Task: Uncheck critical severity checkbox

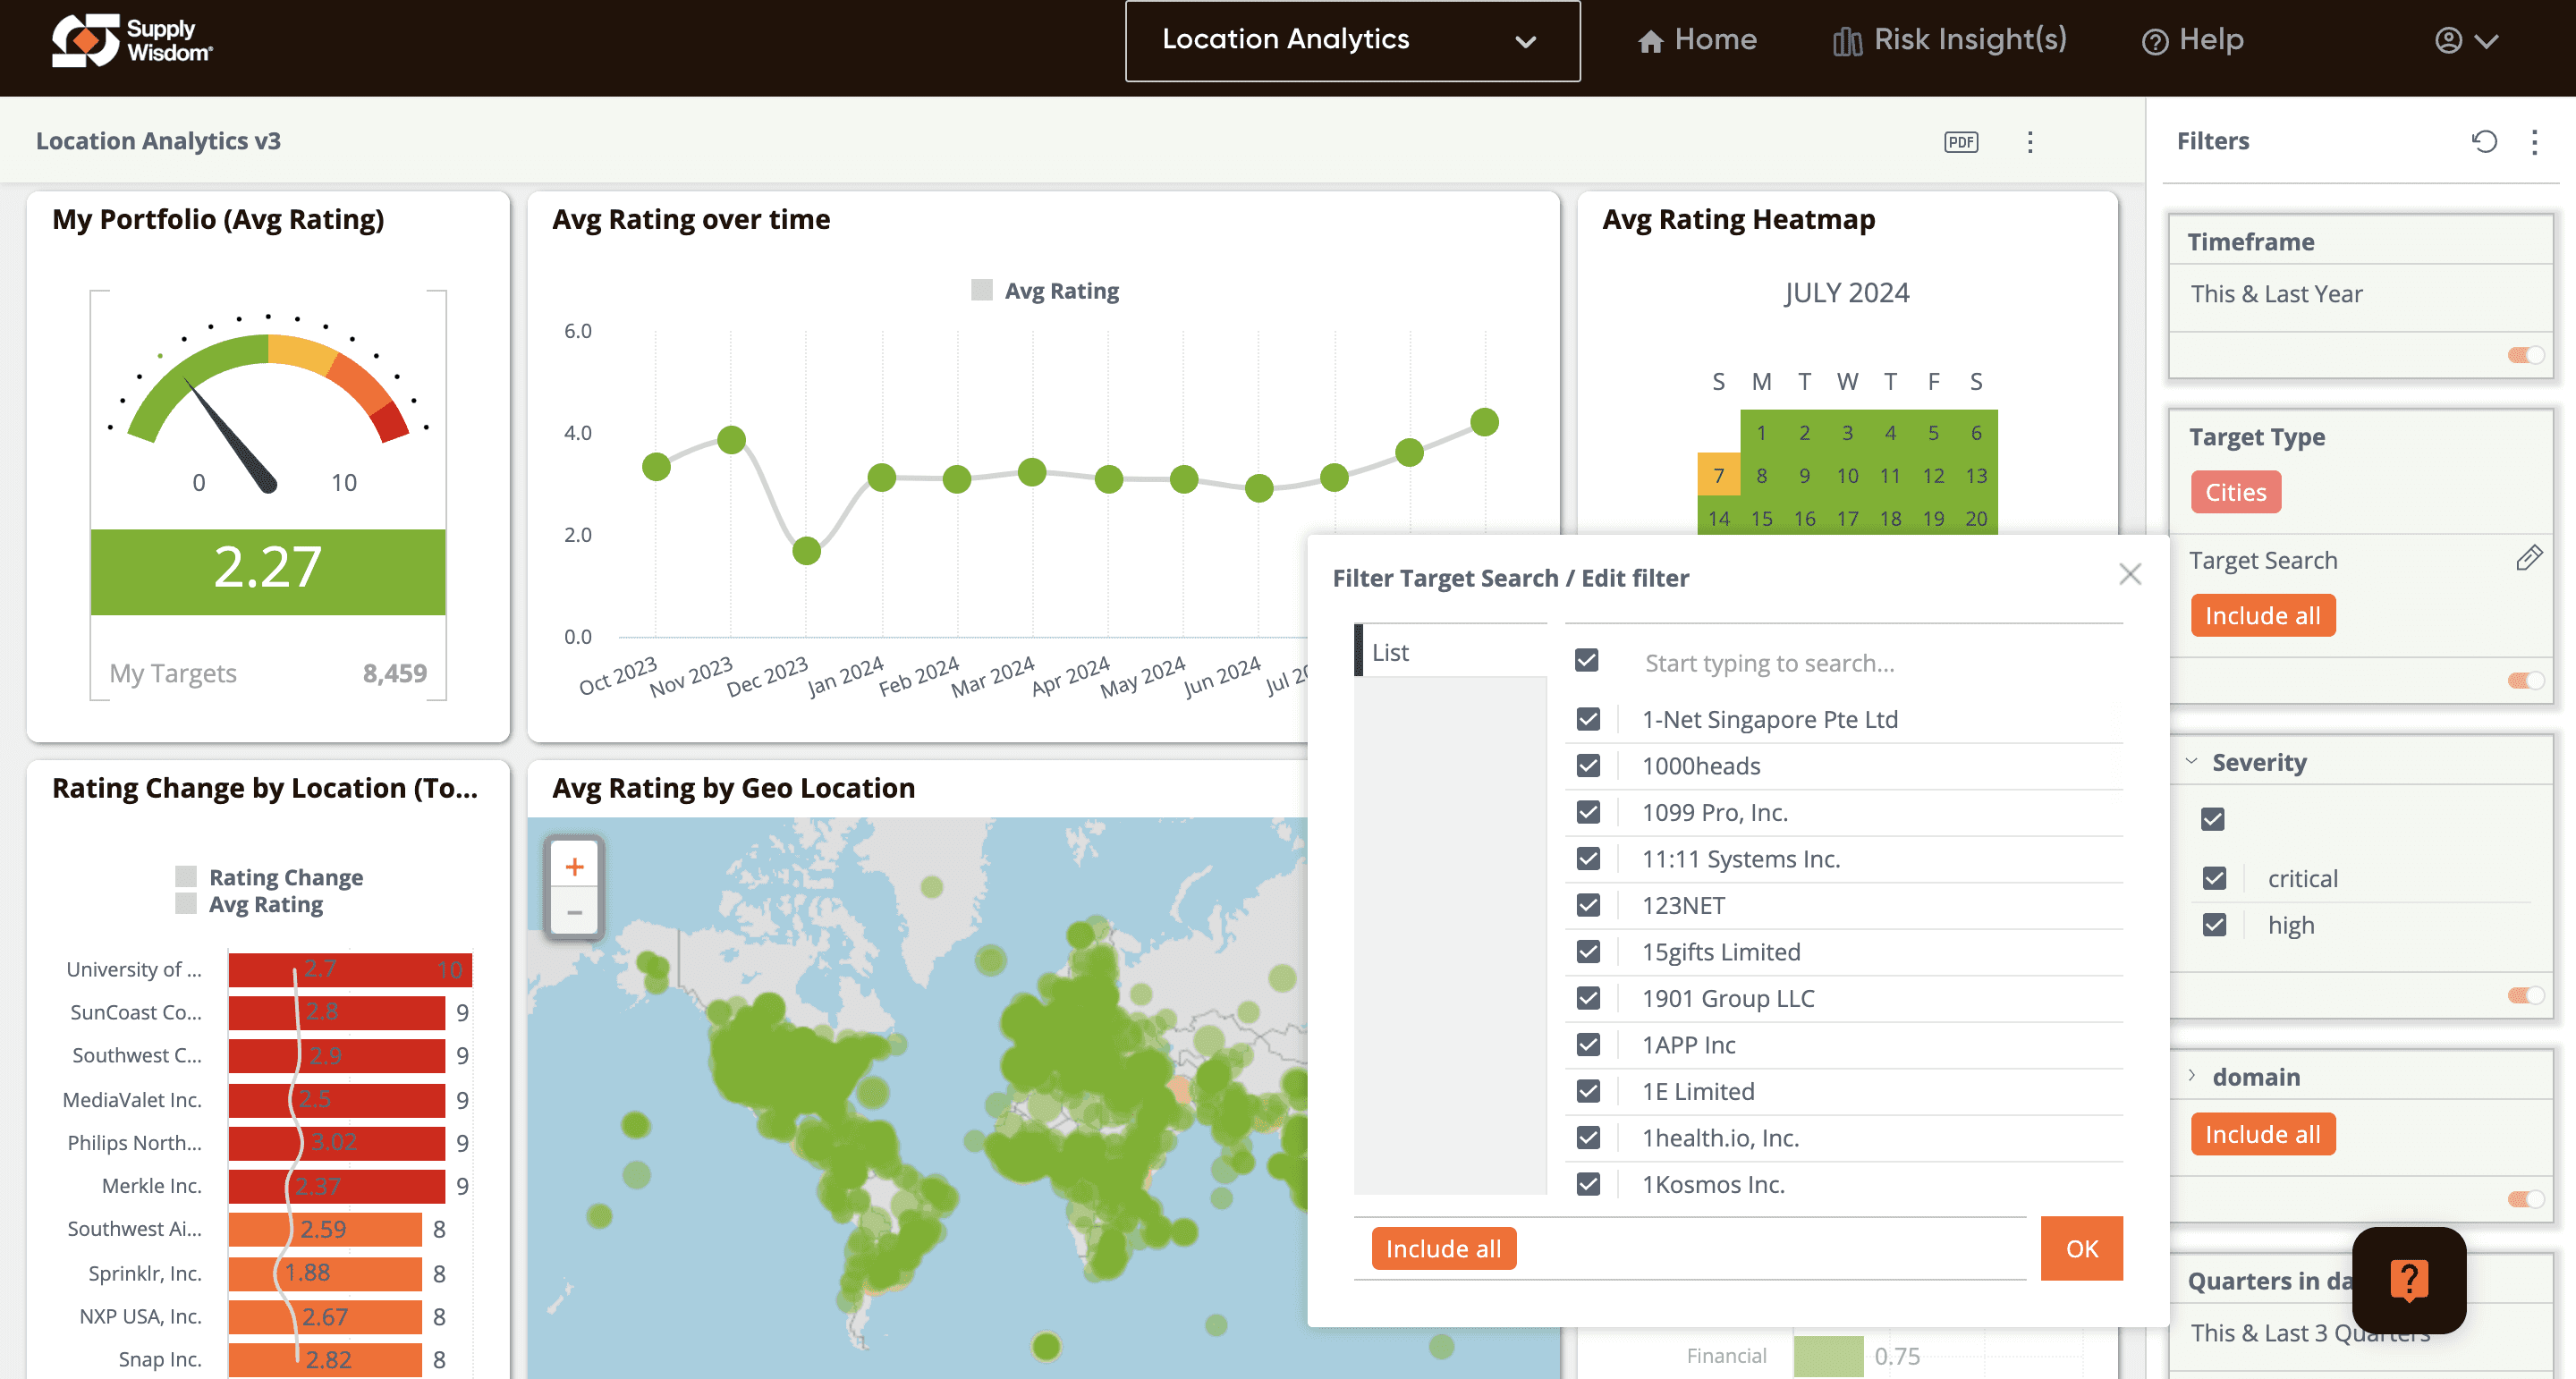Action: tap(2214, 878)
